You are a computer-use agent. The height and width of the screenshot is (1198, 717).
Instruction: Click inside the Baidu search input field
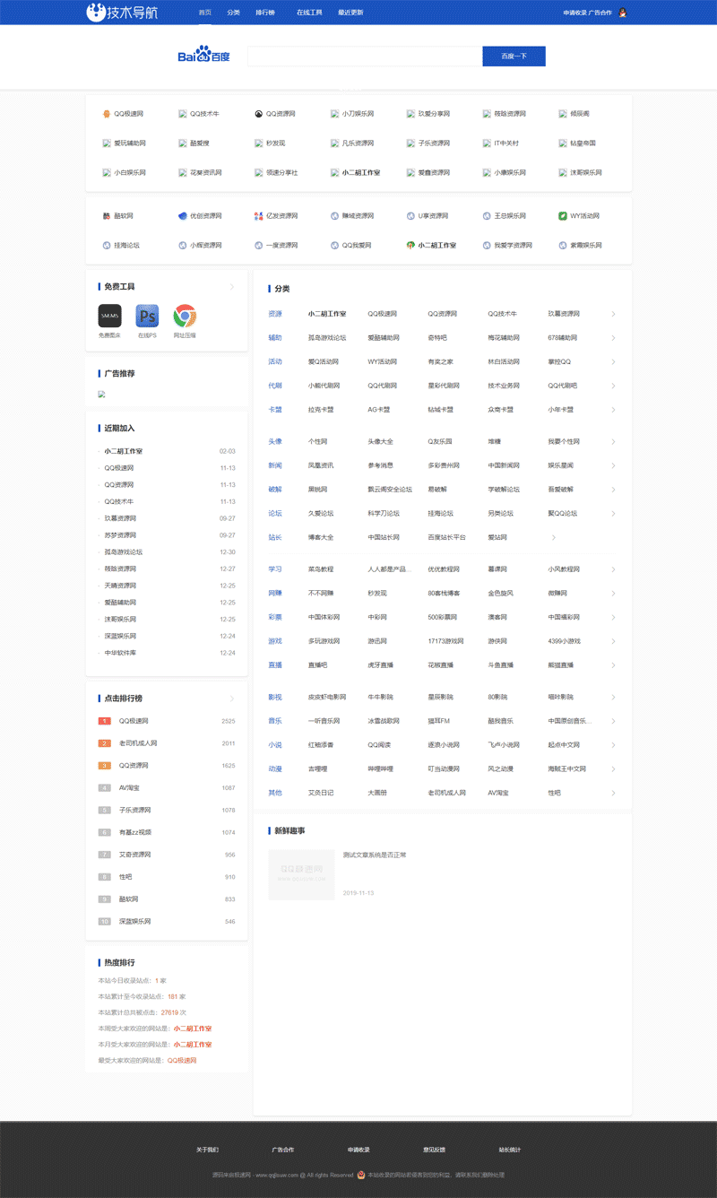coord(363,56)
